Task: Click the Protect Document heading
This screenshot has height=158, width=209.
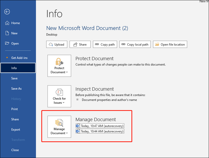Action: tap(94, 58)
